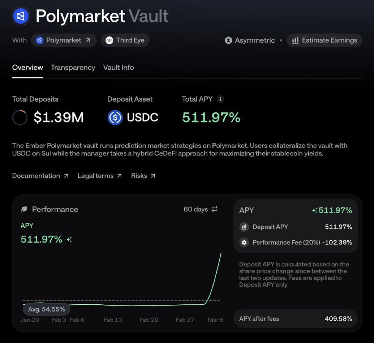Click the Avg. 54.55% label on chart
374x343 pixels.
[47, 309]
